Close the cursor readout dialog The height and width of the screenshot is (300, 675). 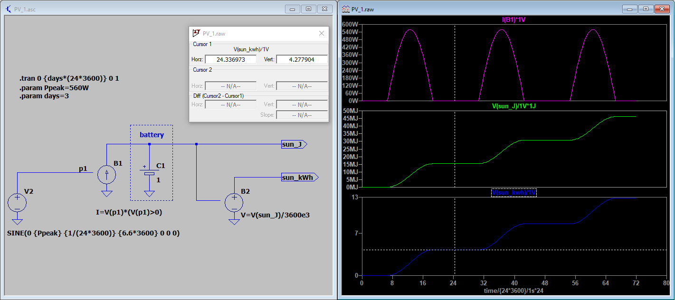point(322,34)
